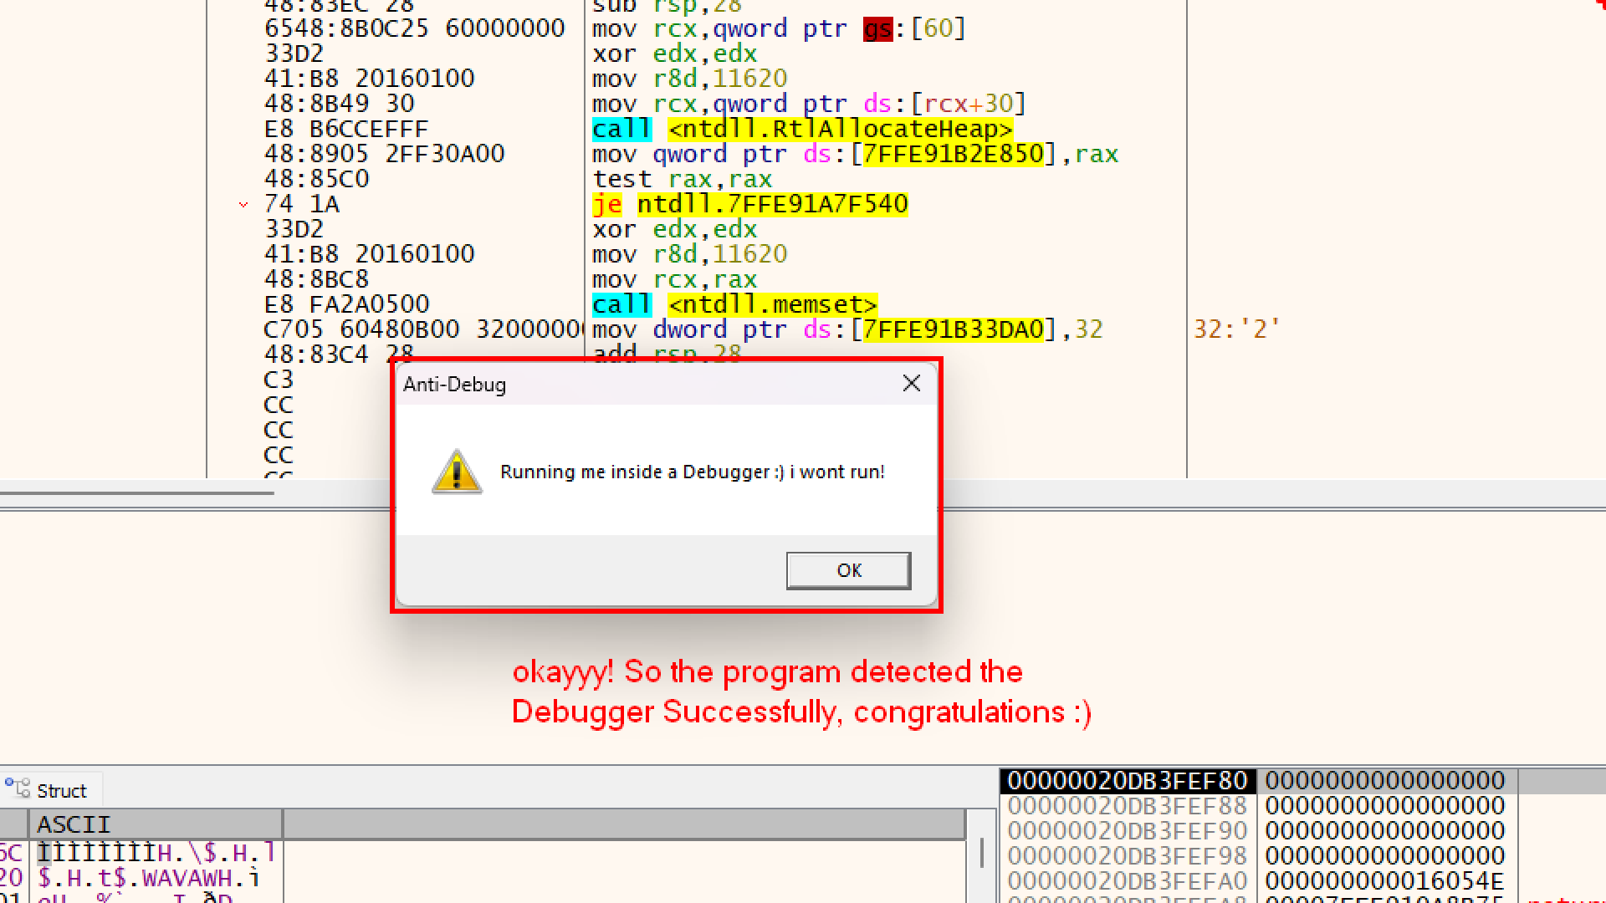Click the highlighted gs segment register operand
The image size is (1606, 903).
pyautogui.click(x=877, y=28)
